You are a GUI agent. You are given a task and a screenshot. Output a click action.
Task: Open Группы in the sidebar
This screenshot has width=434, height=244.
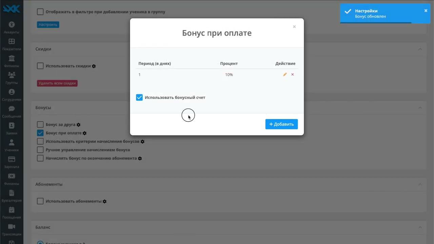[x=12, y=78]
